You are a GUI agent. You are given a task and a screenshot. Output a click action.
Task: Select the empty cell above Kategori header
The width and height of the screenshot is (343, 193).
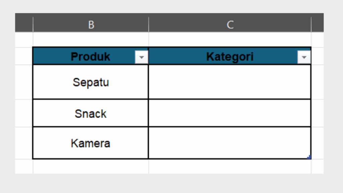229,40
